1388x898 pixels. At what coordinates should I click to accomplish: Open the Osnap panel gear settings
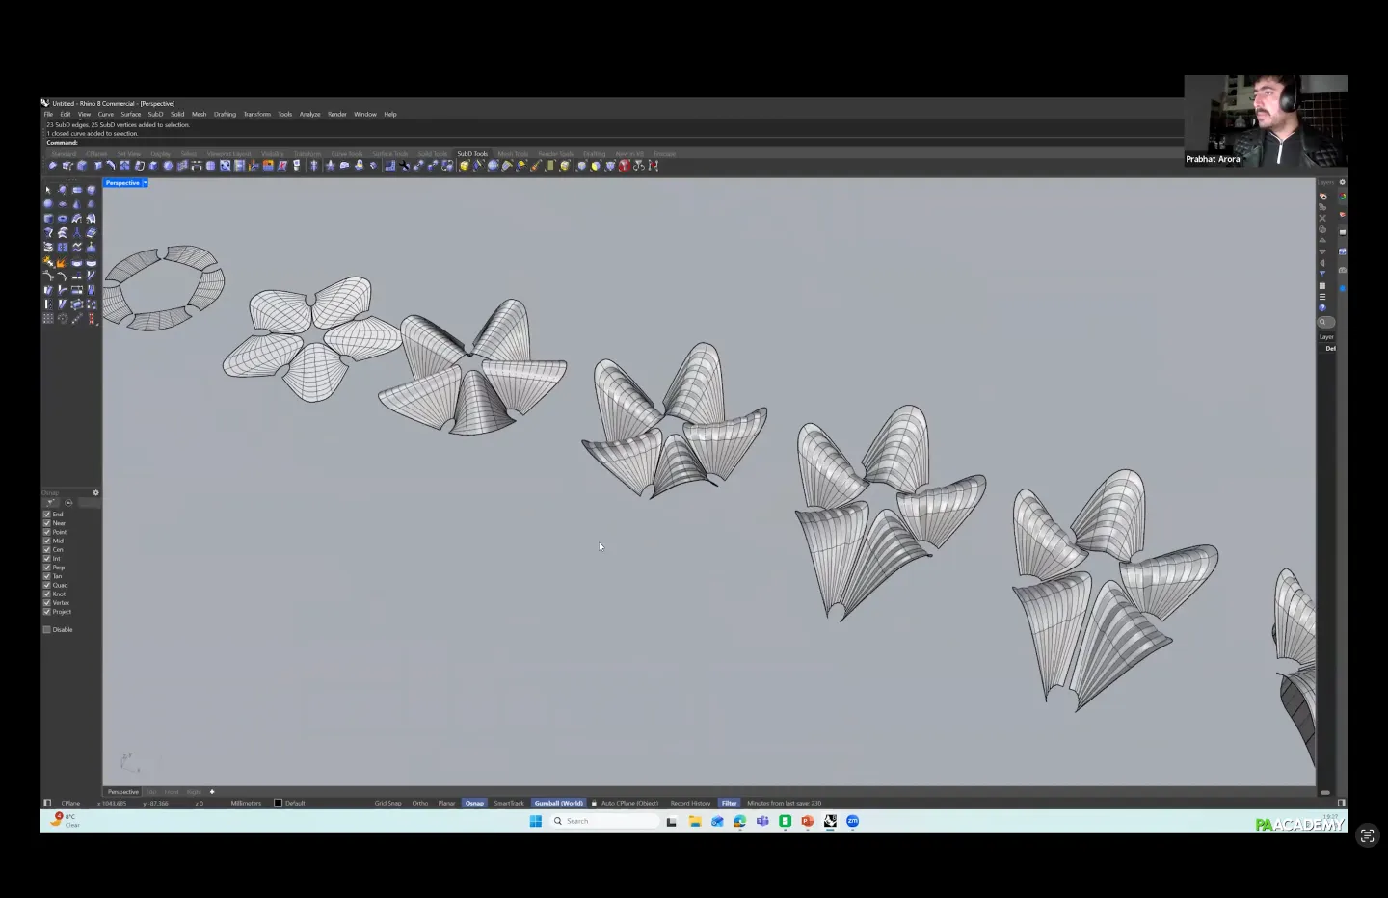[x=95, y=492]
